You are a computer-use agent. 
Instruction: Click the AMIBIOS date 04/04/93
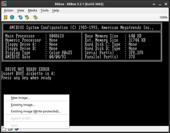(x=57, y=57)
